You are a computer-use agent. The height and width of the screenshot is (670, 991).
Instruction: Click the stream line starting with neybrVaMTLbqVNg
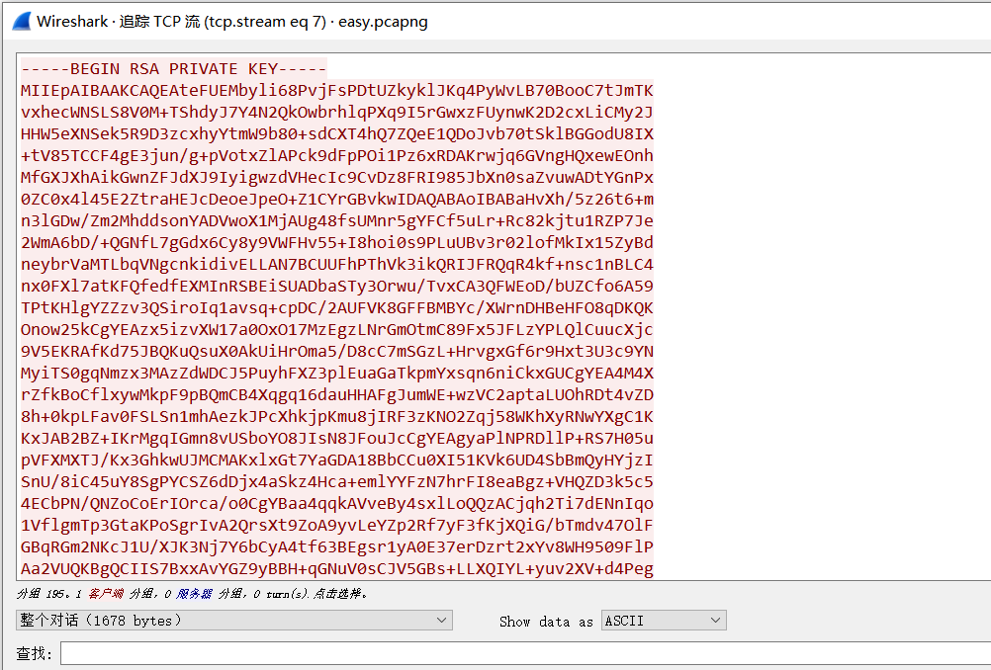click(336, 265)
